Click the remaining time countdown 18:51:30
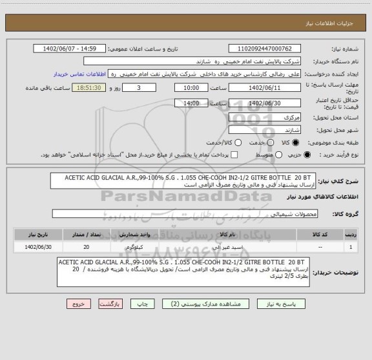 coord(89,88)
